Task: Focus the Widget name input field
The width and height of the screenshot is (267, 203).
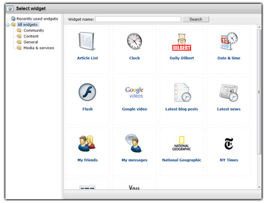Action: 138,19
